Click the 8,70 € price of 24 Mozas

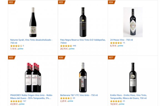pyautogui.click(x=113, y=46)
